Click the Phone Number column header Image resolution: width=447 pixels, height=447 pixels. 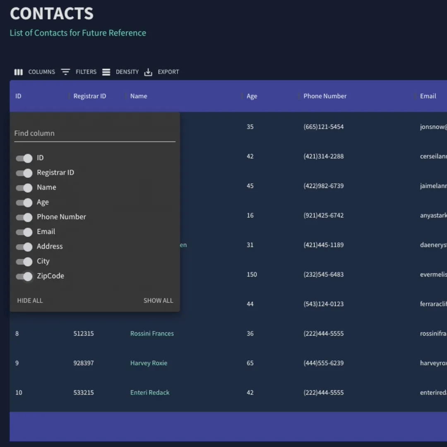324,96
